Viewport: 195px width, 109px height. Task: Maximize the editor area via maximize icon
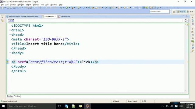(x=186, y=16)
